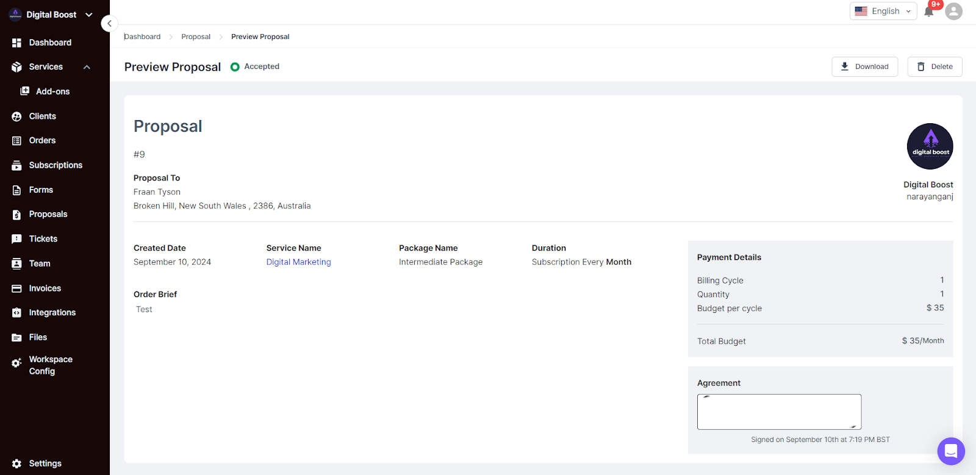Click the Preview Proposal breadcrumb
Screen dimensions: 976x475
pyautogui.click(x=260, y=37)
